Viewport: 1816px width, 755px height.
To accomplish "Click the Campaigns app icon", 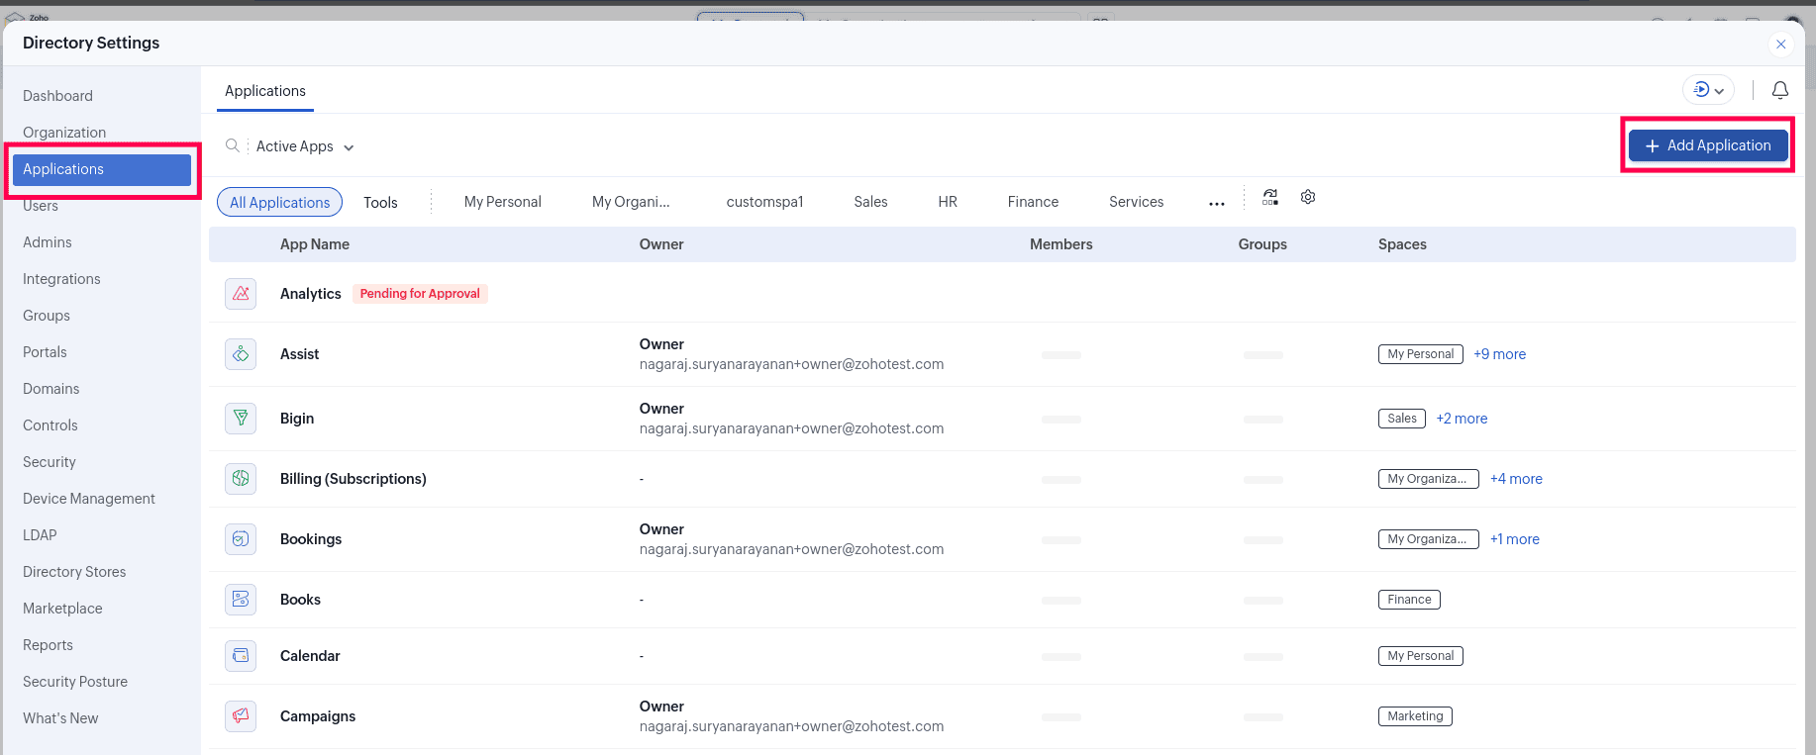I will pyautogui.click(x=241, y=715).
